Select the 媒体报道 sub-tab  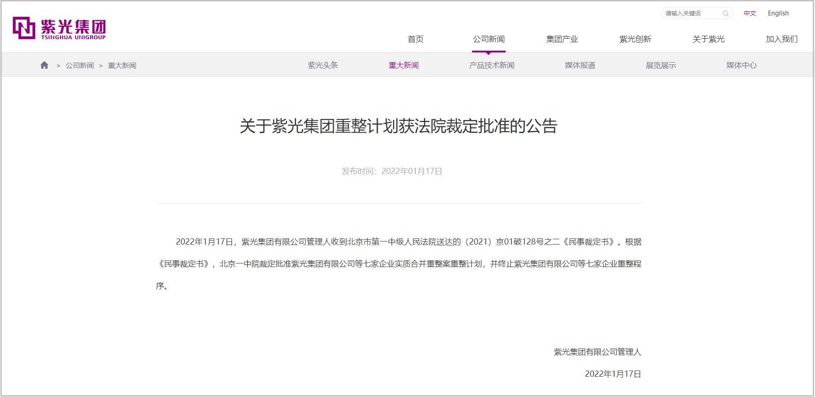point(580,65)
